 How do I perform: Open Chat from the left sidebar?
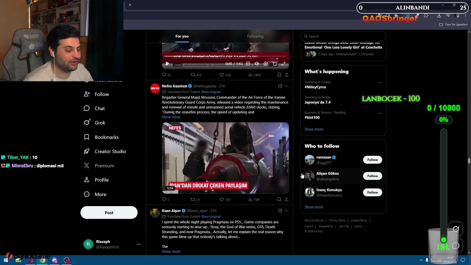click(95, 109)
